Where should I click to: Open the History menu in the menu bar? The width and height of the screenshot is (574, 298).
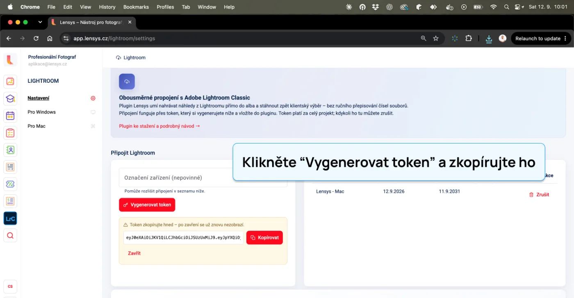click(107, 7)
